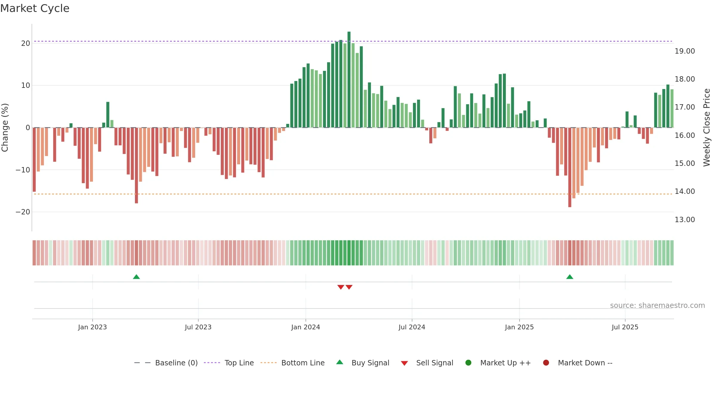
Task: Click the tallest green bar above the top line
Action: point(349,80)
